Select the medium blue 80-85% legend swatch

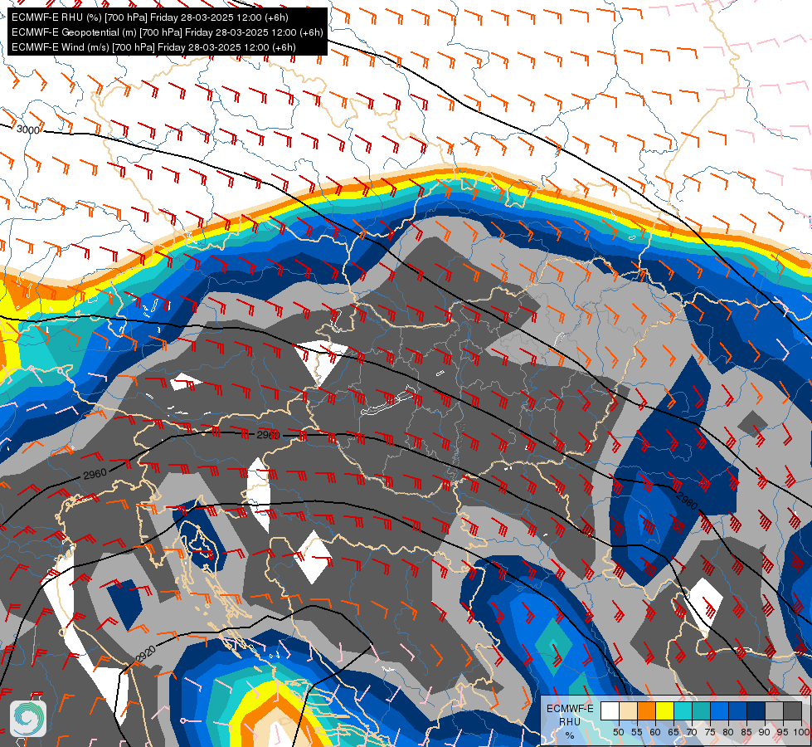coord(737,710)
